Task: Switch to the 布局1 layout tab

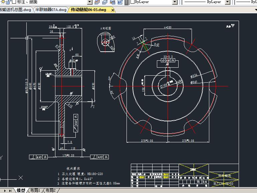Action: click(x=35, y=191)
